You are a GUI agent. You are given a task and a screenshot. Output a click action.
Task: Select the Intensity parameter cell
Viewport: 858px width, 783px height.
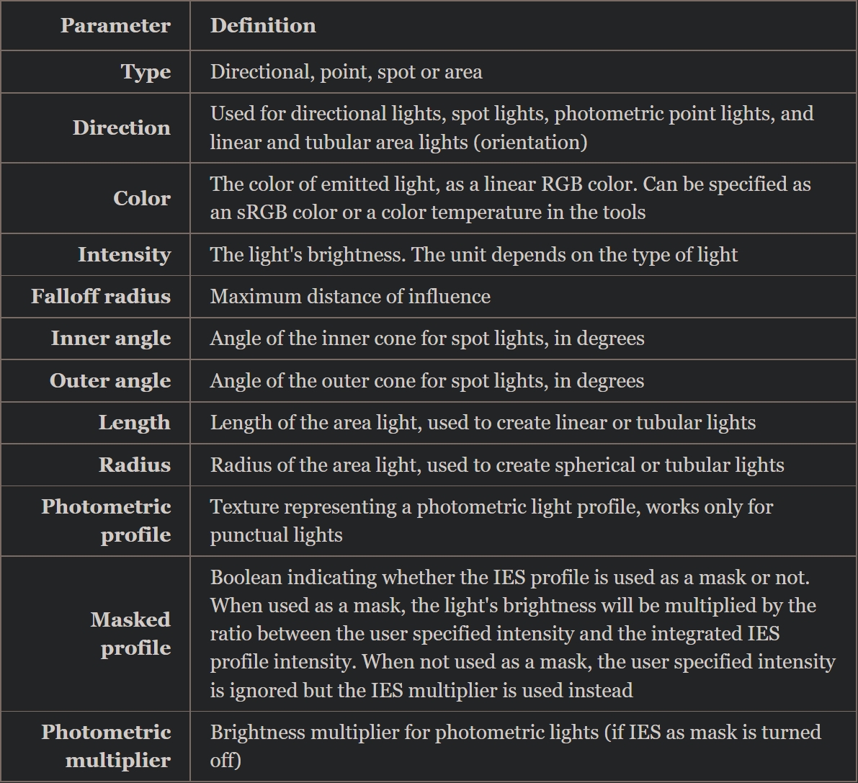tap(124, 254)
